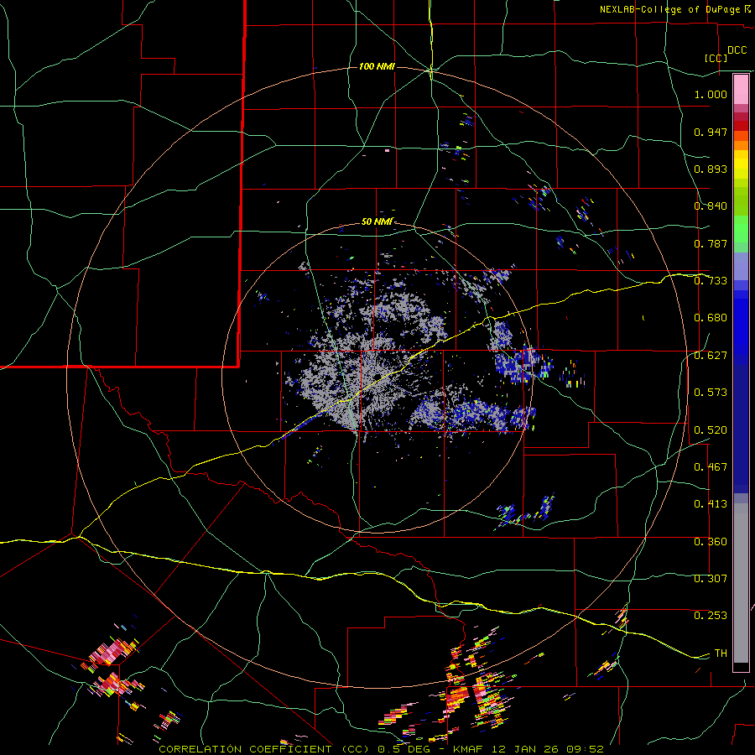Select the 0.627 scale value
Viewport: 755px width, 755px height.
tap(711, 356)
